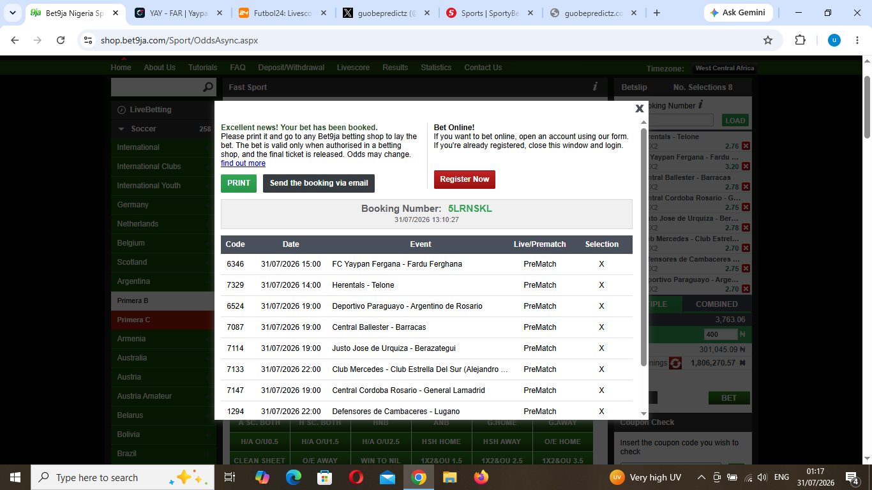
Task: Select the WIN TO NIL market button
Action: [x=380, y=461]
